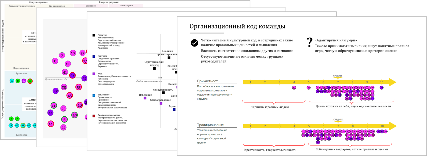Viewport: 427px width, 156px height.
Task: Click circle 45 under the Причастность scale
Action: click(x=309, y=88)
